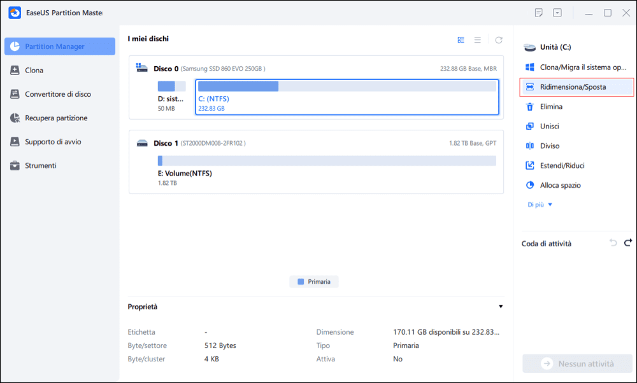Click the Strumenti toolbox icon
This screenshot has height=383, width=637.
coord(15,165)
